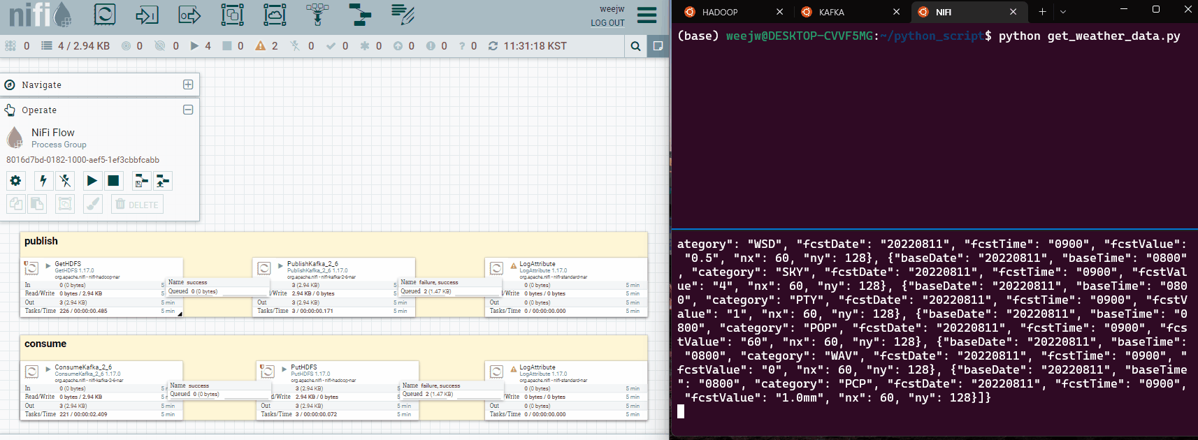The width and height of the screenshot is (1198, 440).
Task: Select failure, success connection after PutHDFS
Action: pyautogui.click(x=452, y=390)
